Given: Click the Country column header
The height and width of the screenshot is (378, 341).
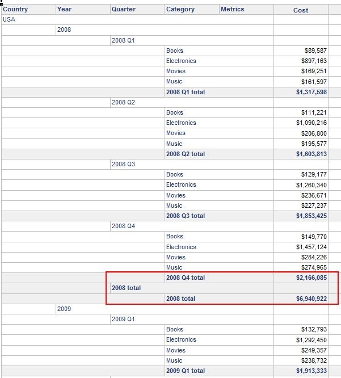Looking at the screenshot, I should pyautogui.click(x=28, y=10).
